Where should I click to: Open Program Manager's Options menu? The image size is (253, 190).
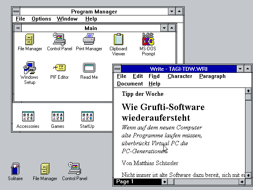tap(42, 19)
